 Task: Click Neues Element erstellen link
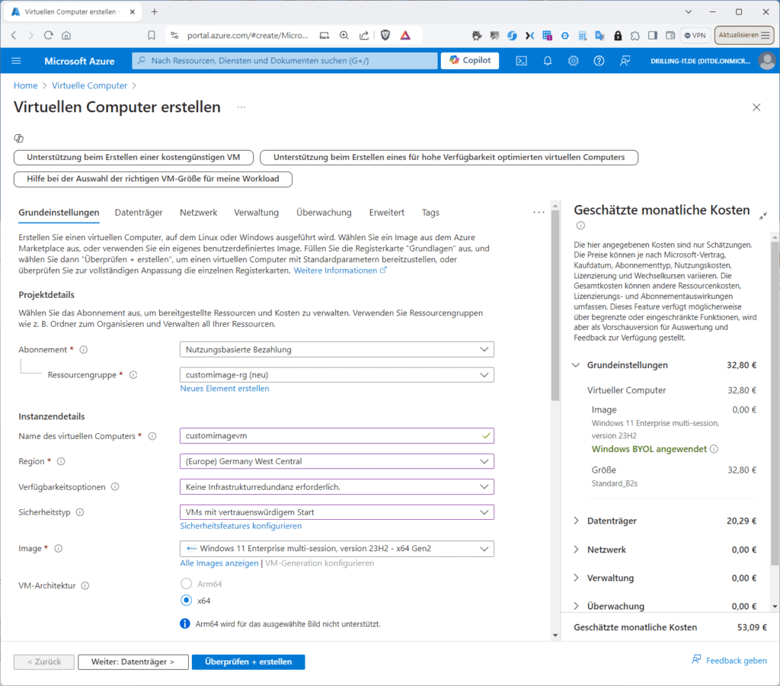tap(225, 388)
